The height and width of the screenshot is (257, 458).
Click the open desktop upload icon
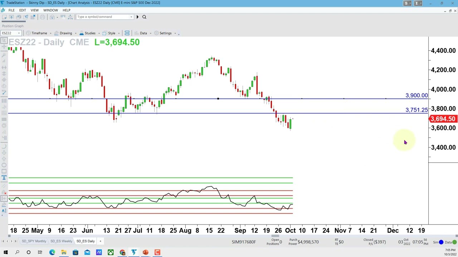11,17
